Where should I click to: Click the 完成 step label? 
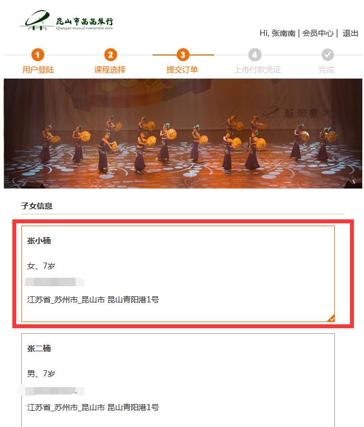click(x=326, y=70)
